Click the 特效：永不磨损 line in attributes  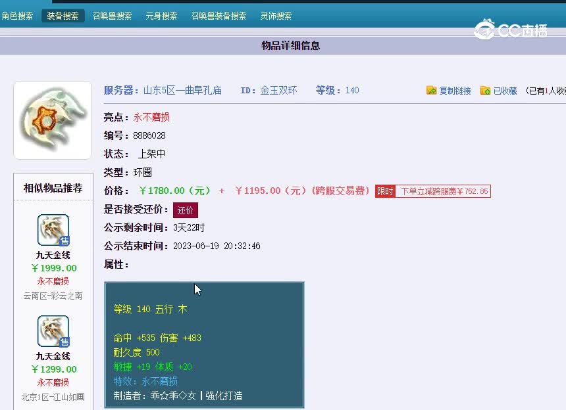pos(145,381)
